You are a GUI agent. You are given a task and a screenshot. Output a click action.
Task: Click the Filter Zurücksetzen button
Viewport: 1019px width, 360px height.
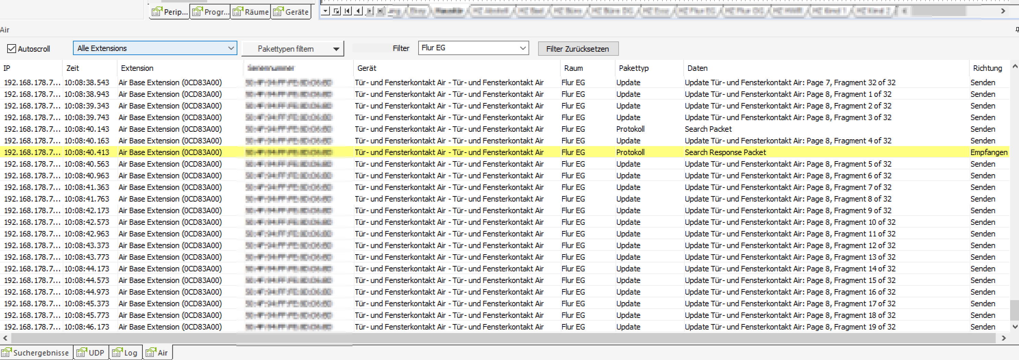(577, 49)
